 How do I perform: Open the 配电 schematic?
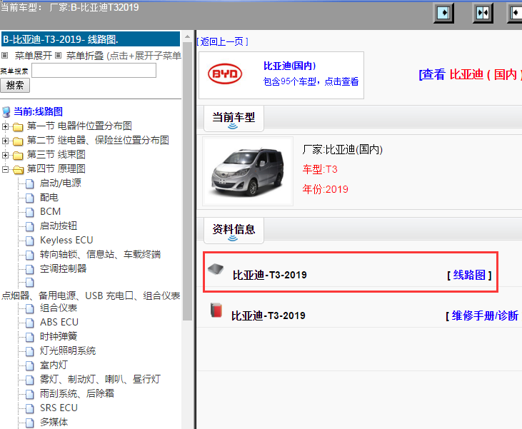tap(49, 197)
